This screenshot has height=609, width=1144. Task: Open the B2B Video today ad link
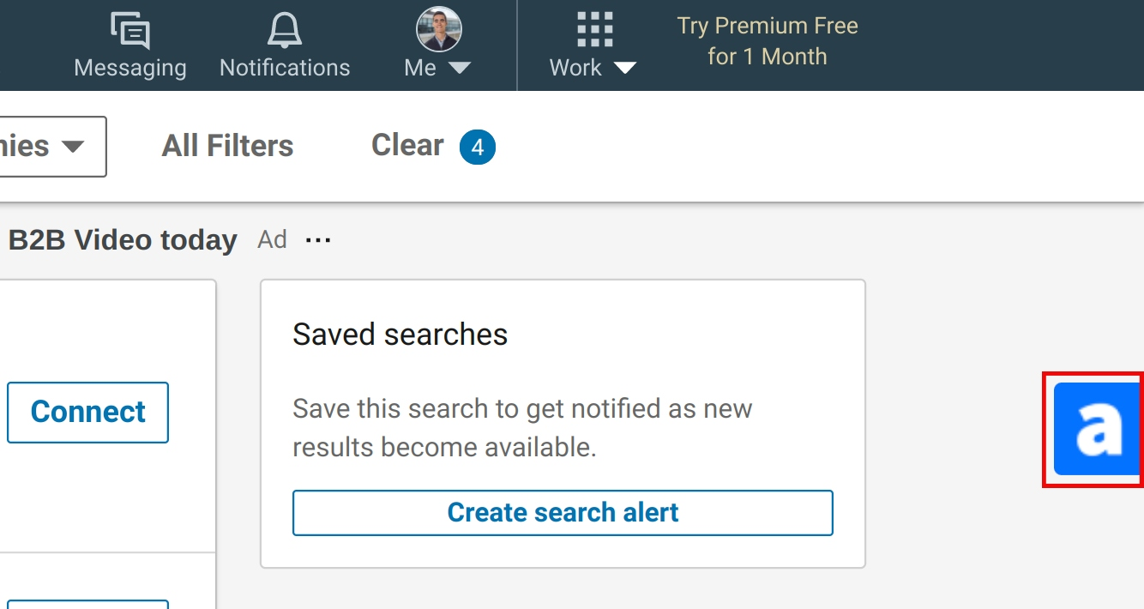[x=122, y=240]
